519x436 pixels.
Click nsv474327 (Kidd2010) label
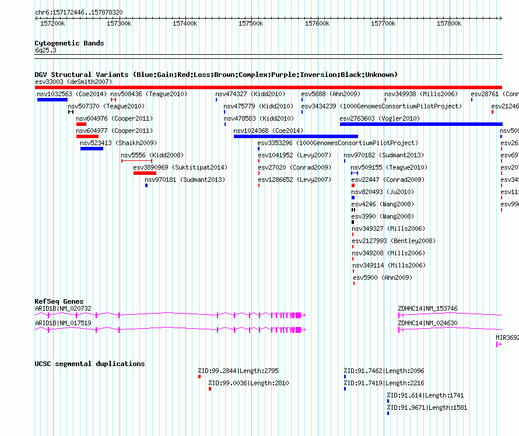(x=250, y=94)
